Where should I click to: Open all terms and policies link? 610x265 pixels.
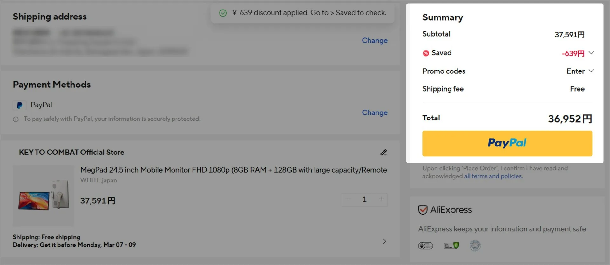coord(493,176)
